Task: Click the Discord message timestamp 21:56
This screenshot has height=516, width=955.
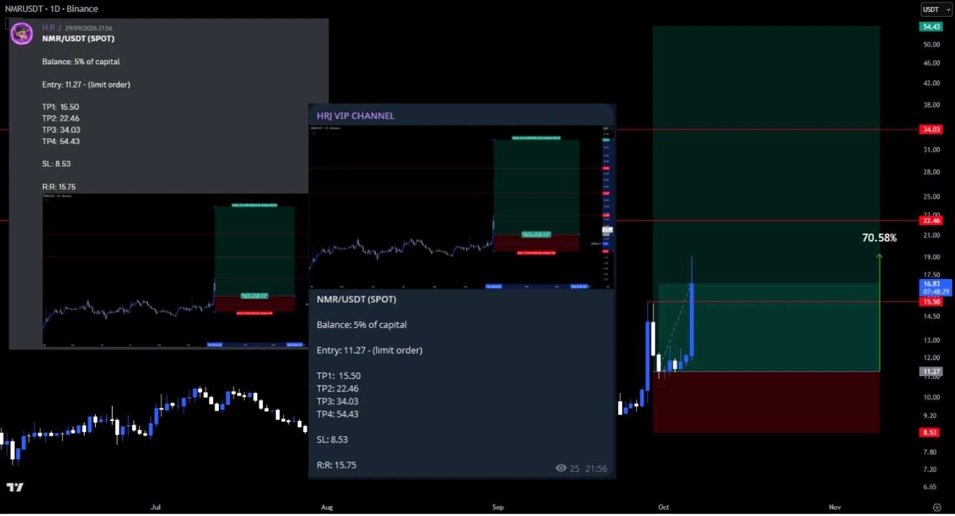Action: (89, 28)
